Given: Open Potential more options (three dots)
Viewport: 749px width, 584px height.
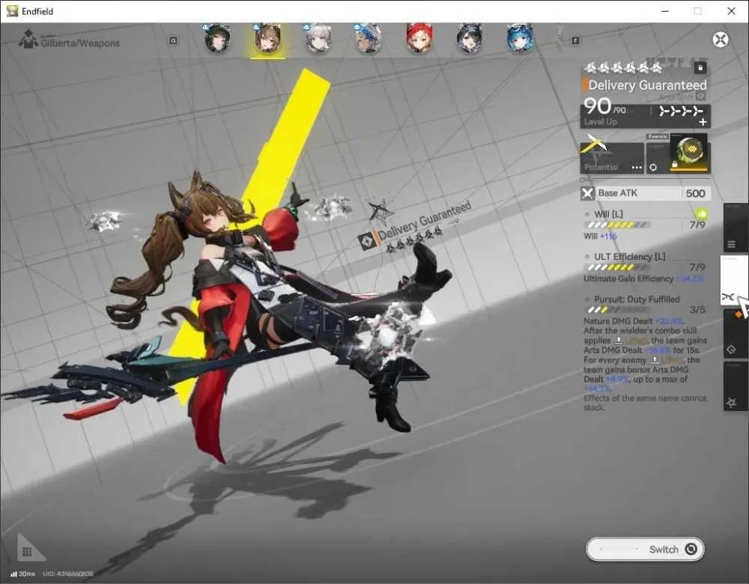Looking at the screenshot, I should pos(637,168).
